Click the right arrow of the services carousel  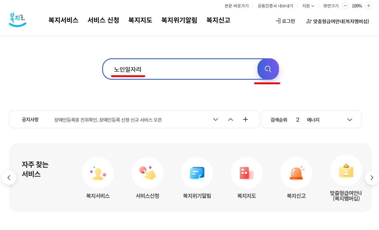click(x=371, y=177)
